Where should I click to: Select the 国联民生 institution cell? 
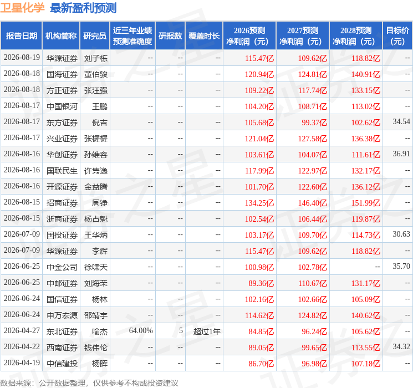(62, 171)
